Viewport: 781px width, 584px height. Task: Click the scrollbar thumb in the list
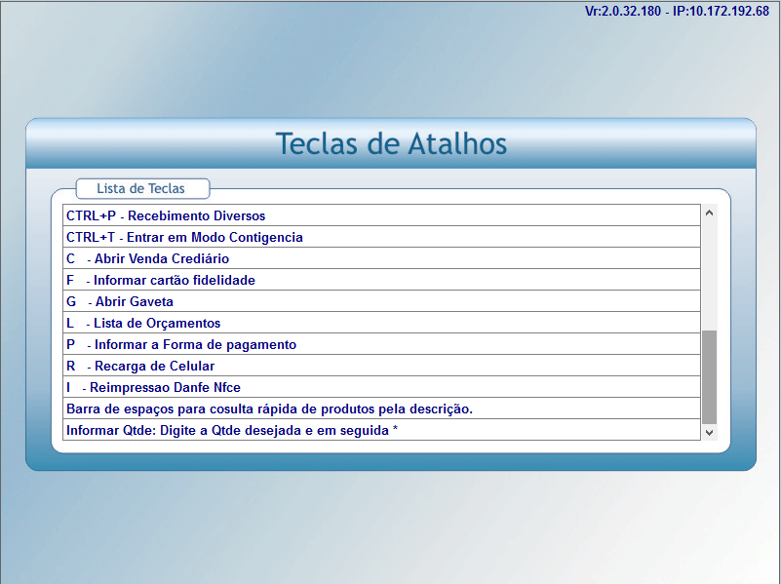709,377
